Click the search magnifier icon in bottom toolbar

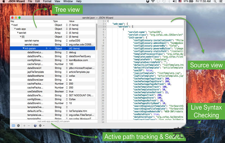click(x=18, y=126)
